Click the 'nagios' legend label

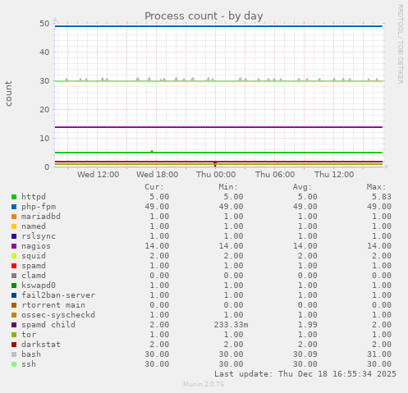coord(36,246)
